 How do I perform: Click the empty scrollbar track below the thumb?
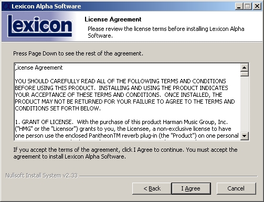click(245, 104)
